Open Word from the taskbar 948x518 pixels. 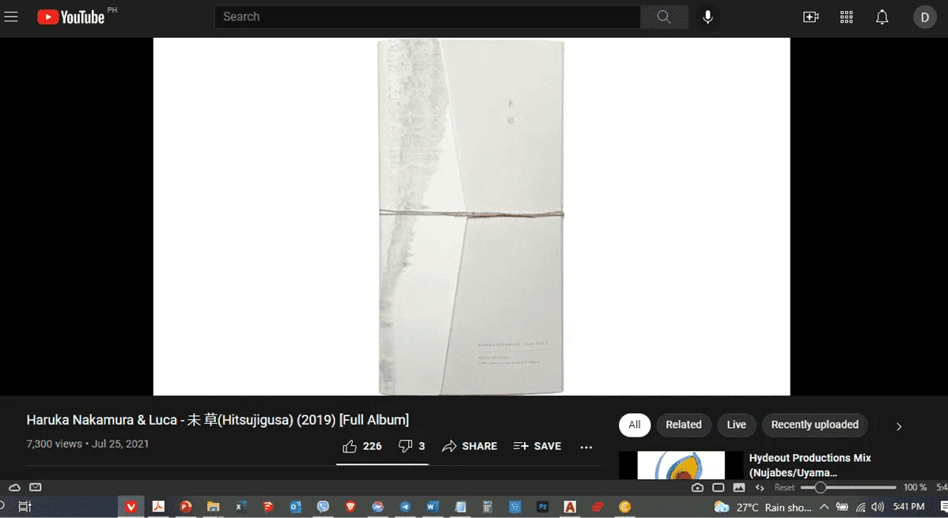tap(432, 506)
